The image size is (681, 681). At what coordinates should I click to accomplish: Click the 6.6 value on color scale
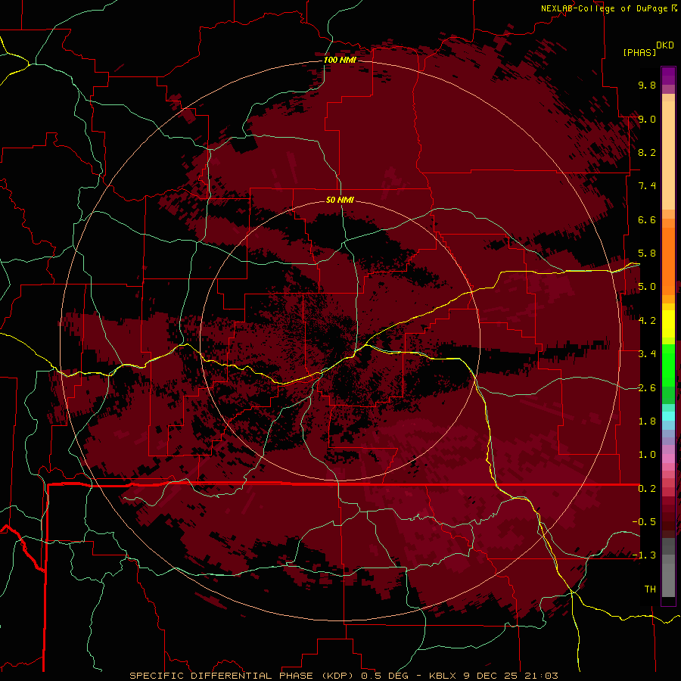click(x=647, y=219)
